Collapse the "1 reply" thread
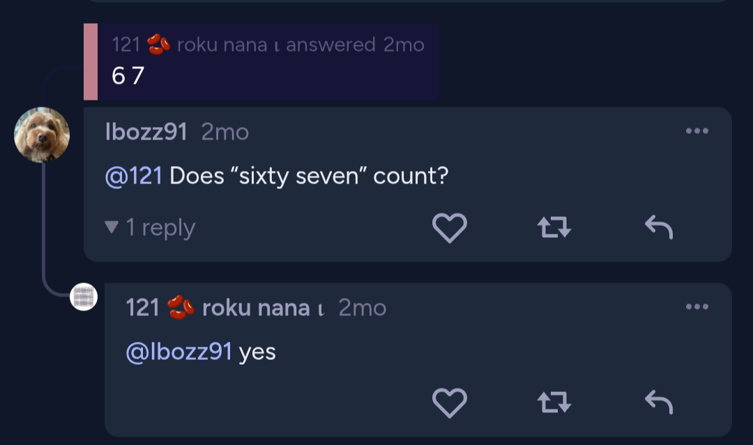753x445 pixels. click(x=150, y=227)
